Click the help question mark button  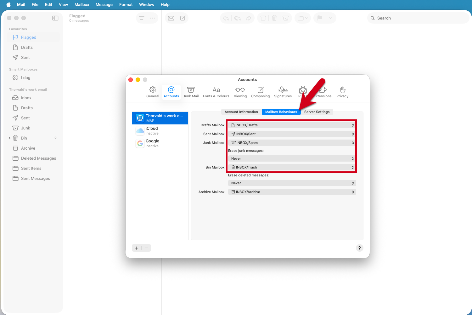click(359, 248)
